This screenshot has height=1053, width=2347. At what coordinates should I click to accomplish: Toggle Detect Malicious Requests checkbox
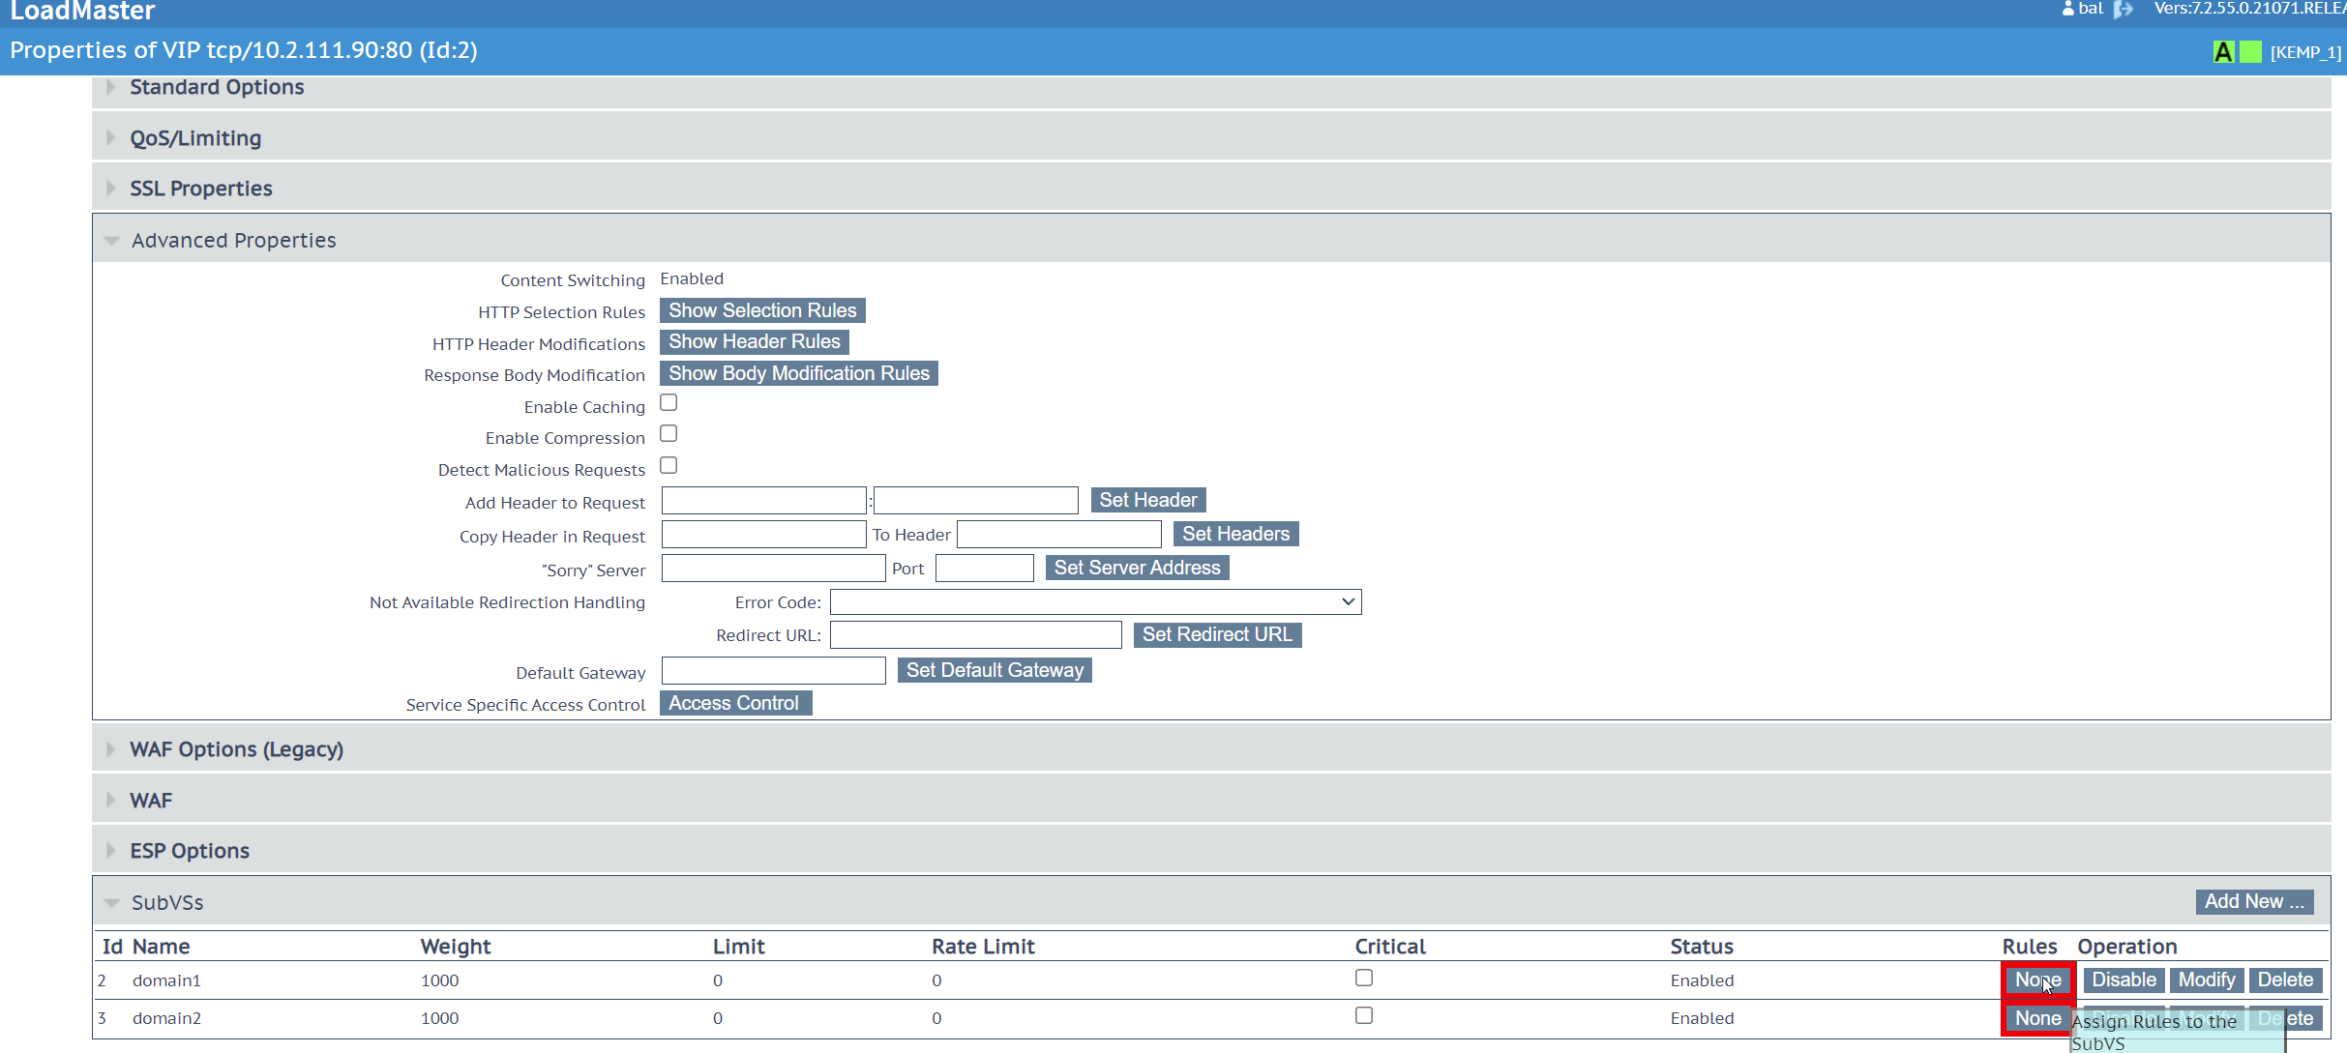coord(668,466)
